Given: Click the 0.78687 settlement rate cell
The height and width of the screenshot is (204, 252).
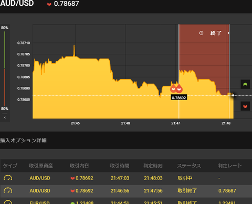Looking at the screenshot, I should [227, 190].
